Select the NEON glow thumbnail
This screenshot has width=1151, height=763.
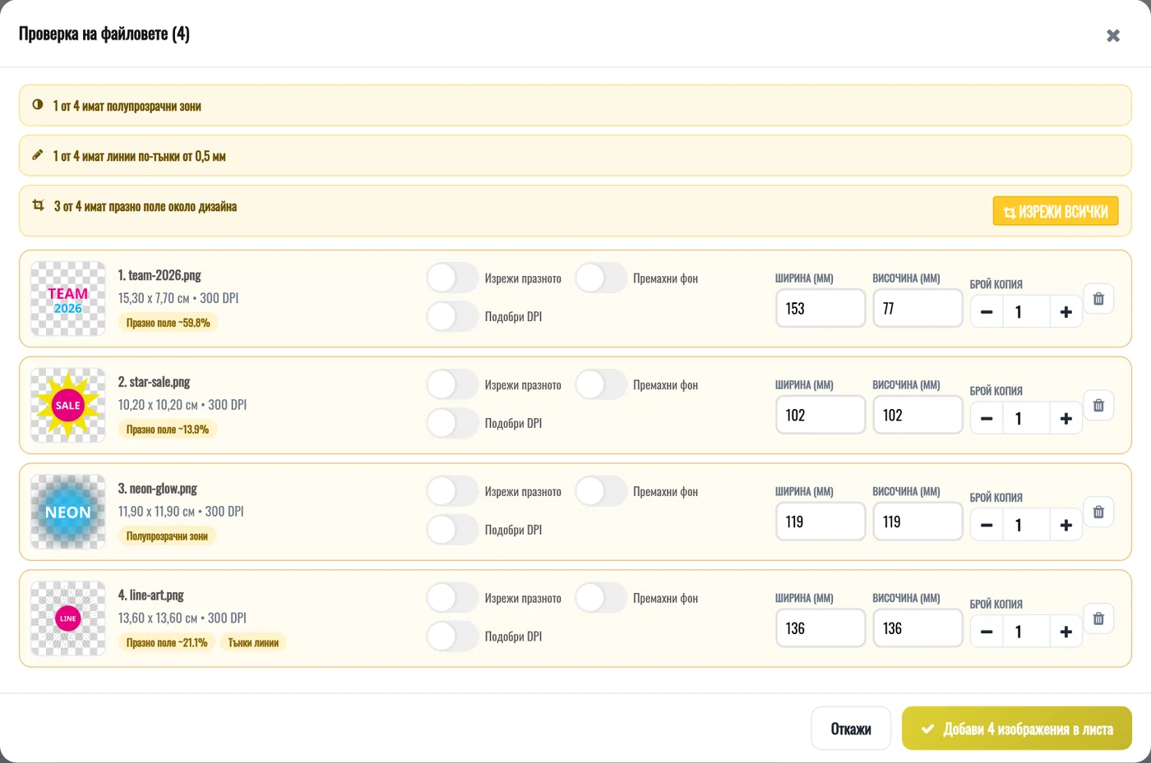coord(68,512)
